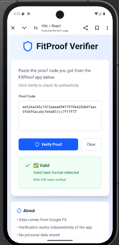Clear the proof code field
The height and width of the screenshot is (245, 119).
point(91,144)
